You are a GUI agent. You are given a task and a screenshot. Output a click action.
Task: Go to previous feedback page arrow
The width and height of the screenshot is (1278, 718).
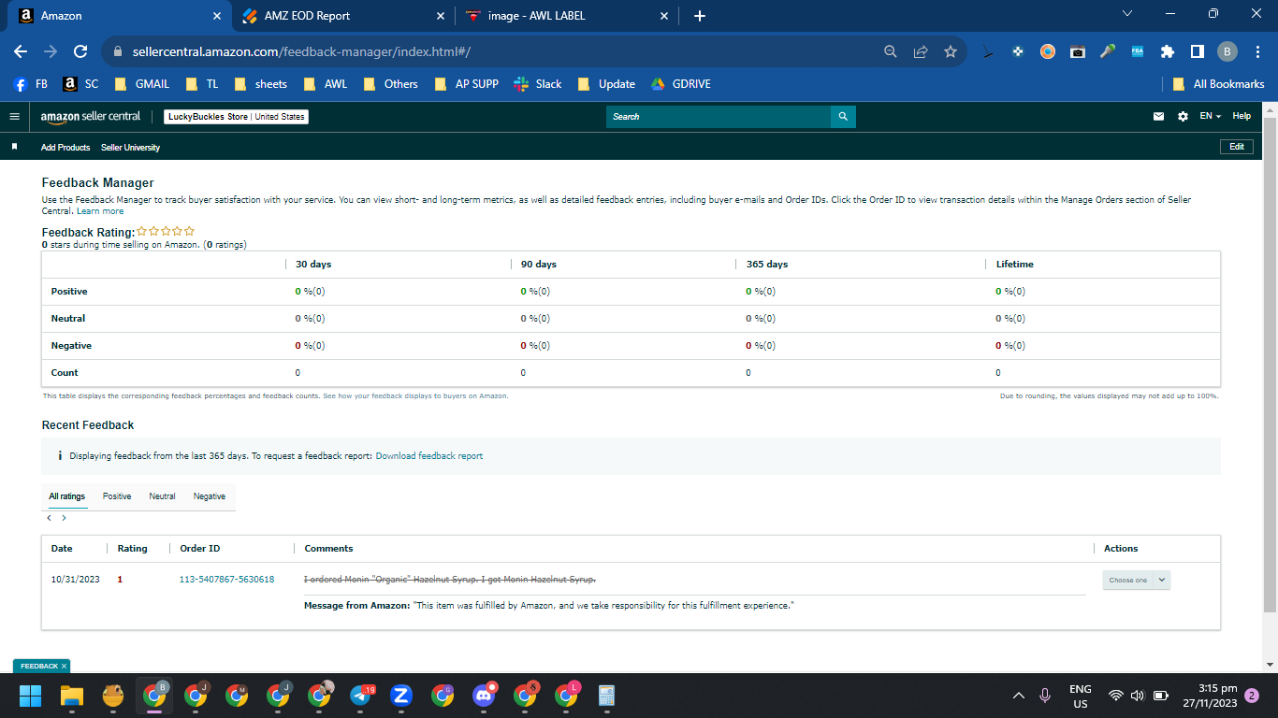(50, 518)
